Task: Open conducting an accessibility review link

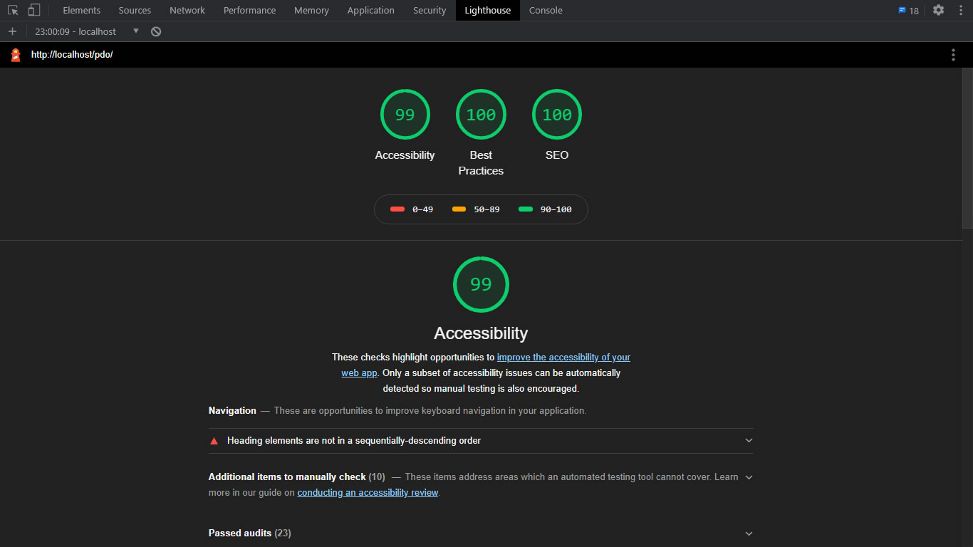Action: pos(368,493)
